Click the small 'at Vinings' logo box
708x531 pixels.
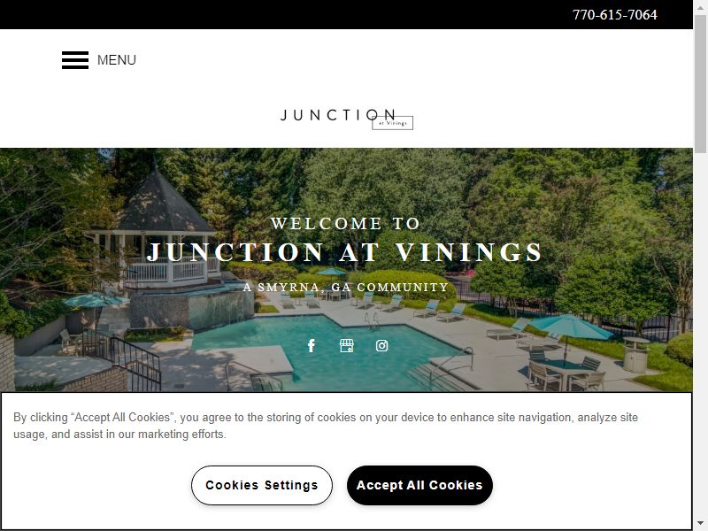click(x=392, y=123)
